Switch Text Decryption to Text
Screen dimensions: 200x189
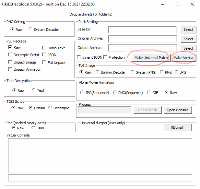point(34,90)
